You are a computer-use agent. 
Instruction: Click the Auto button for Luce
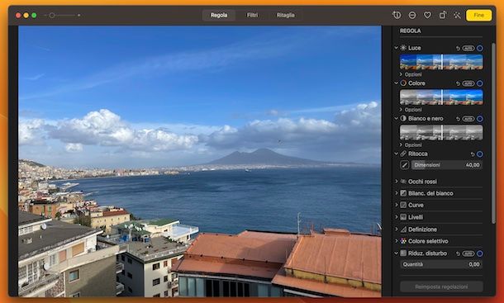(468, 48)
